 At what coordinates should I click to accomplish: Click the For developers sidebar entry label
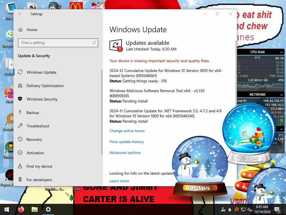39,180
